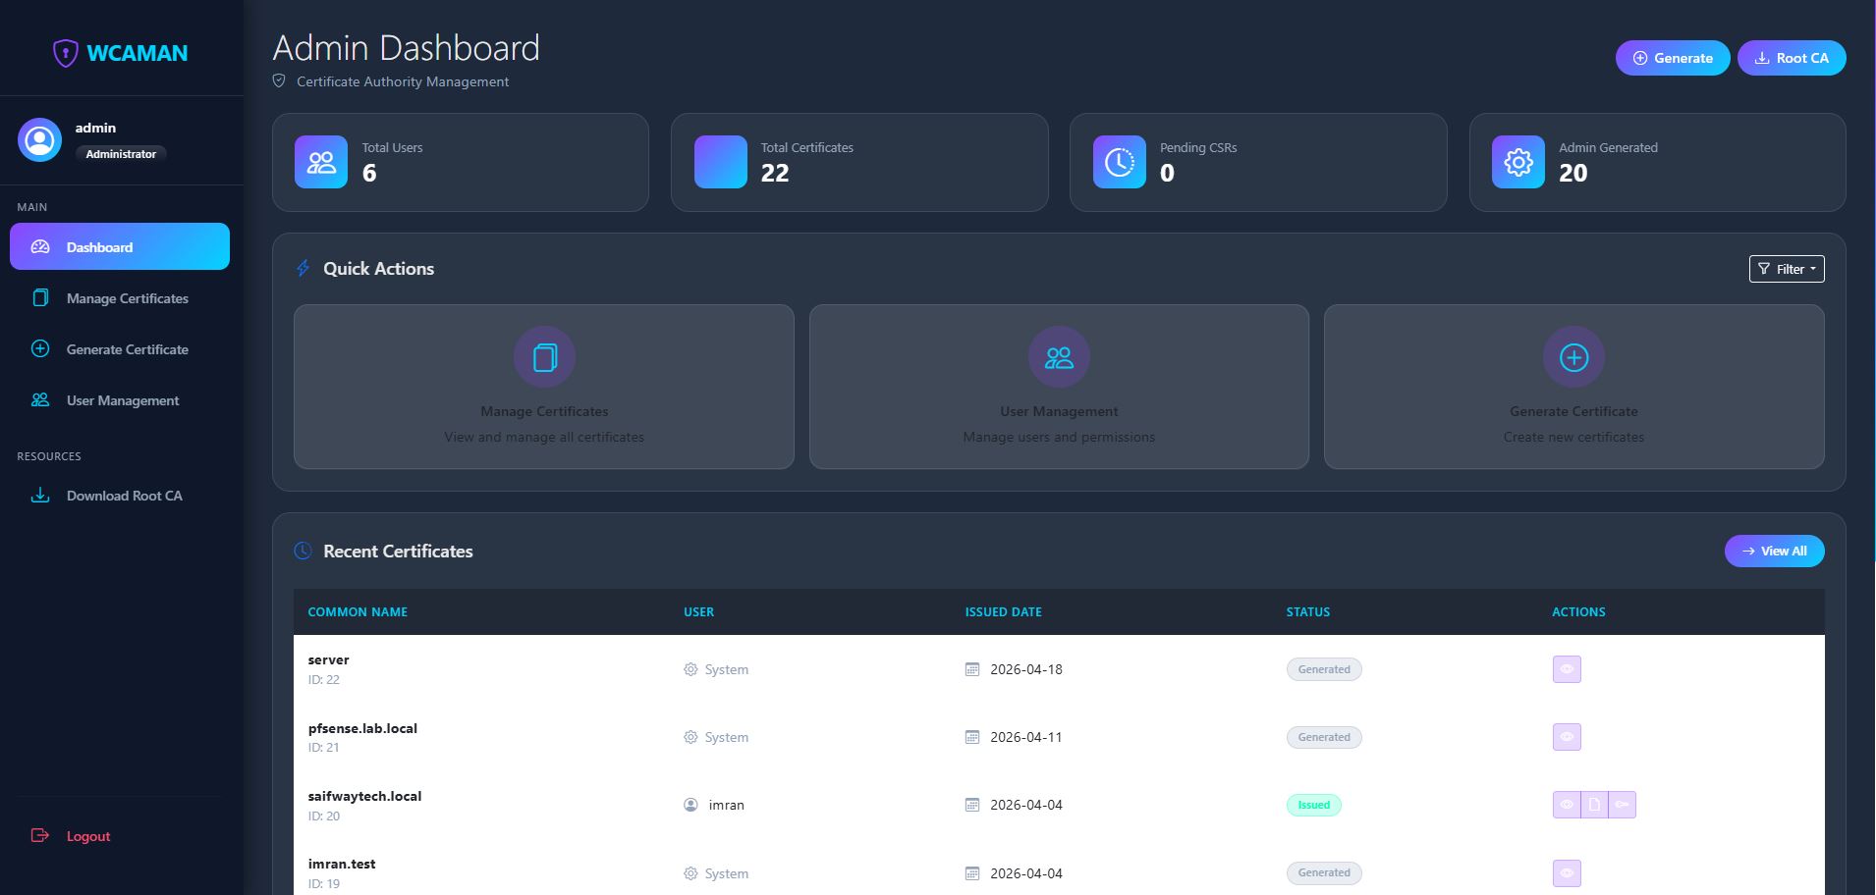This screenshot has width=1876, height=895.
Task: Click the Manage Certificates sidebar icon
Action: 40,297
